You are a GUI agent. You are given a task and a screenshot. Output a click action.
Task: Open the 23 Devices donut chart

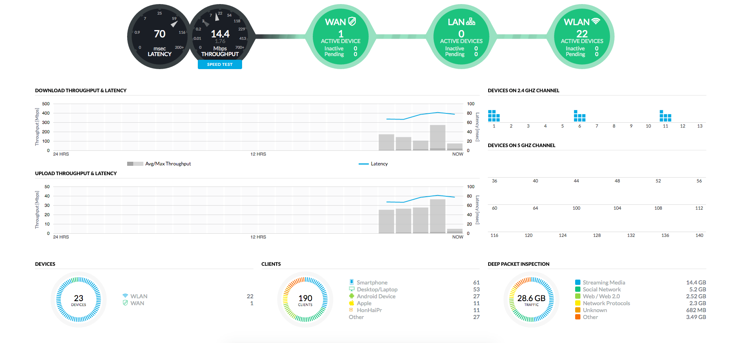[x=78, y=300]
